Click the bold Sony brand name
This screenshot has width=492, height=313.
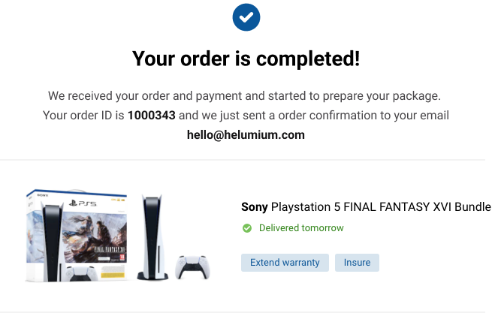(x=254, y=207)
